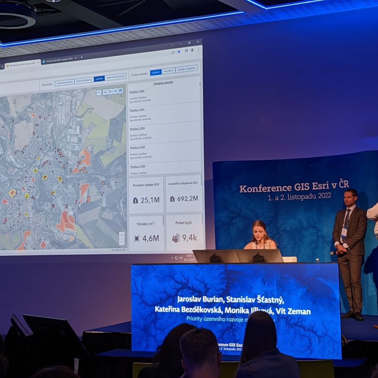Screen dimensions: 378x378
Task: Click the 'Powered by Esri' attribution link
Action: (118, 250)
